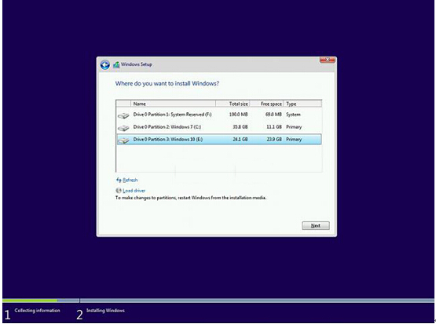Click the 100.0 MB total size cell
The height and width of the screenshot is (324, 436).
click(238, 115)
